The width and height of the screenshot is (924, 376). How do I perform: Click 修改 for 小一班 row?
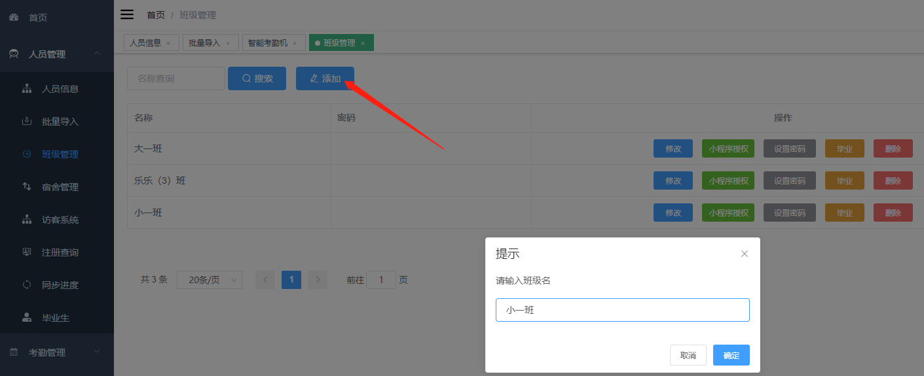(x=673, y=213)
